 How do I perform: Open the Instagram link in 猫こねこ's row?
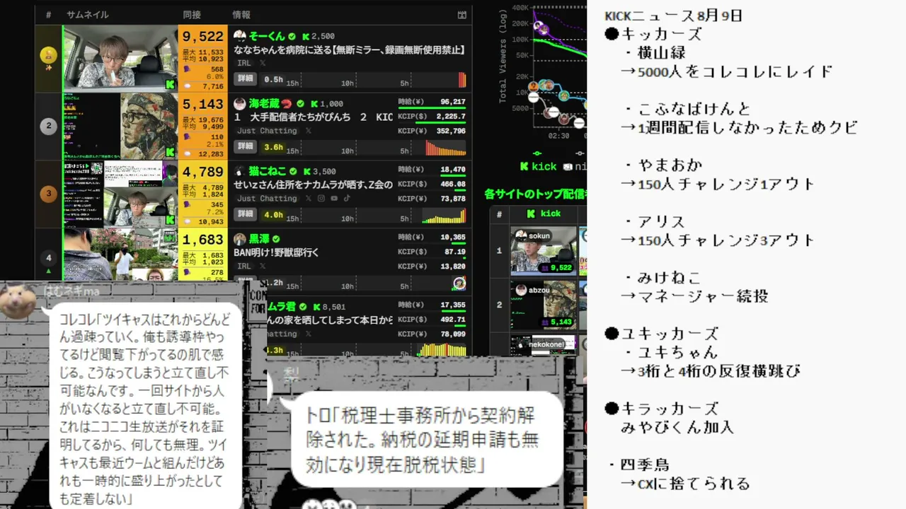tap(321, 199)
